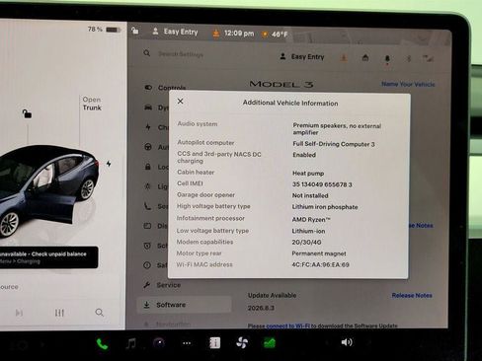Click the Name Your Vehicle link
The width and height of the screenshot is (482, 361).
(408, 84)
